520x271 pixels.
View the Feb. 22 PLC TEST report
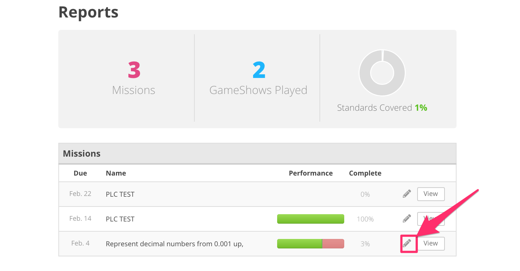(x=431, y=194)
